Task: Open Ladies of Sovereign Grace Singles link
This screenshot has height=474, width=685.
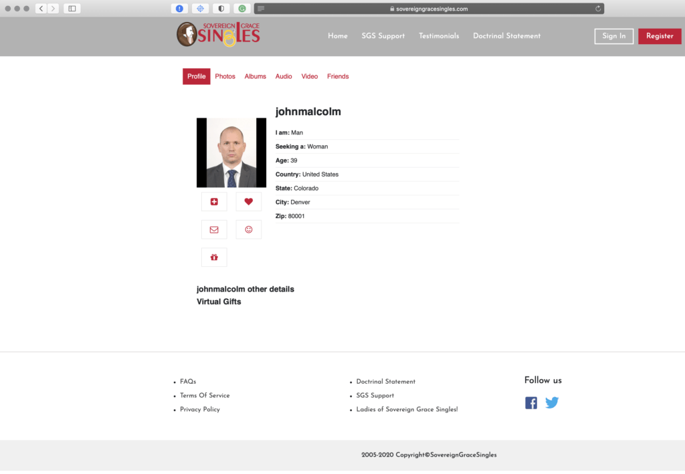Action: click(407, 409)
